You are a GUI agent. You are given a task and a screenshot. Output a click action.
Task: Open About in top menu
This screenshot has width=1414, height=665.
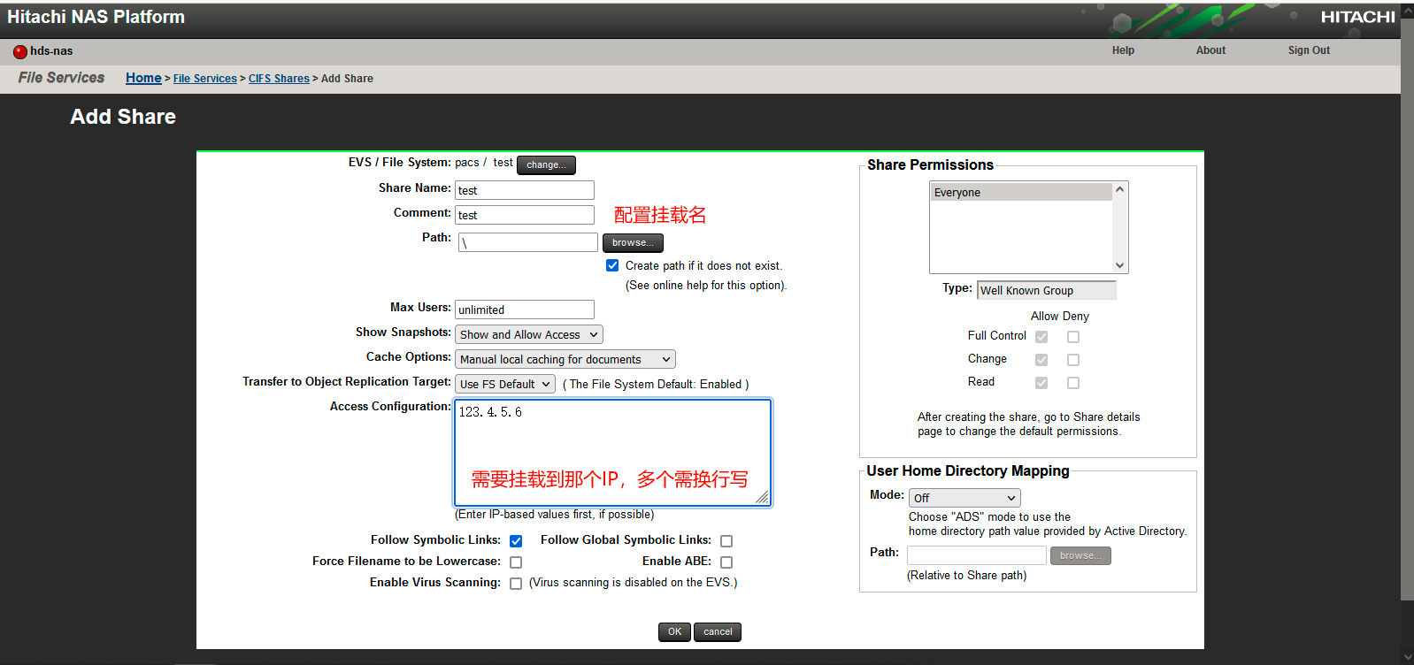click(1210, 50)
